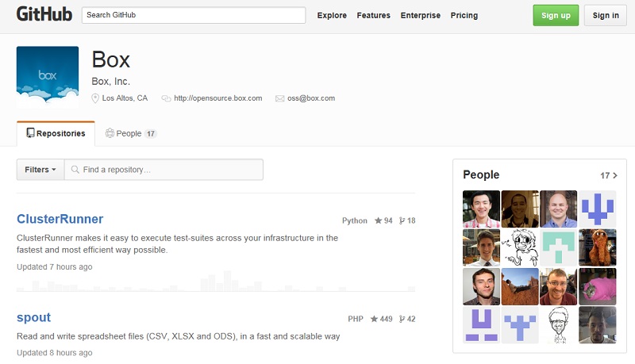This screenshot has width=635, height=364.
Task: Click the magnifier icon in repository search
Action: 75,170
